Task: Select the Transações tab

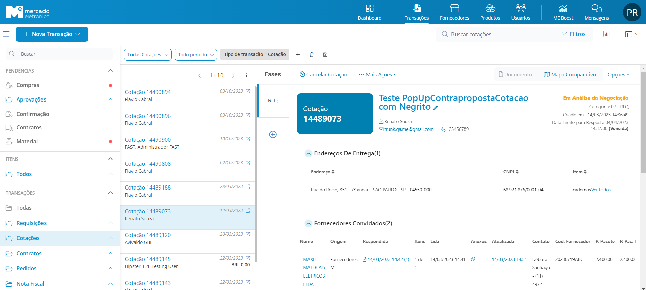Action: 416,12
